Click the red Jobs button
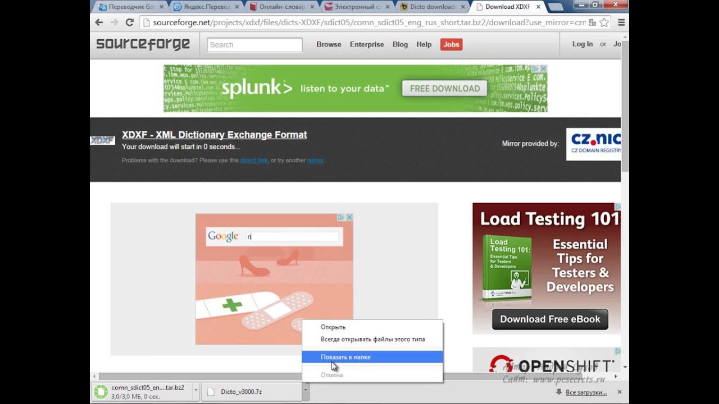Viewport: 719px width, 404px height. pos(451,44)
